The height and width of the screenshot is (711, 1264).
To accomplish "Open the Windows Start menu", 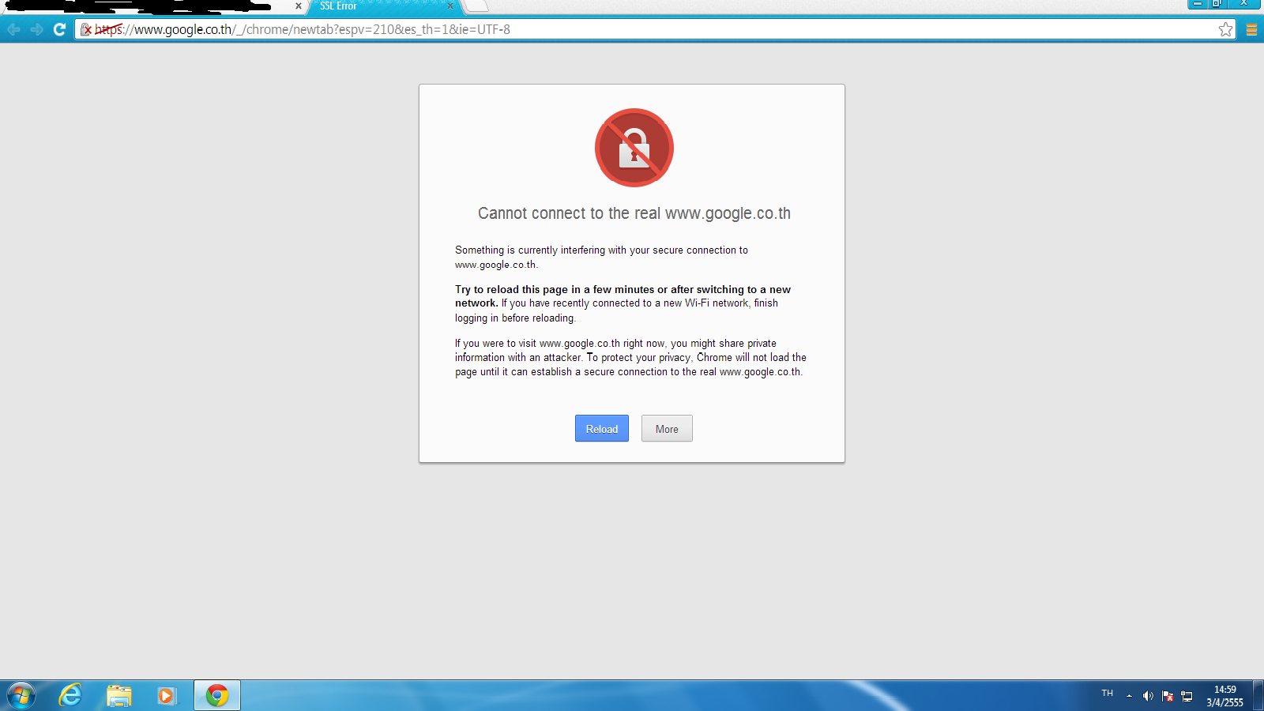I will click(21, 696).
